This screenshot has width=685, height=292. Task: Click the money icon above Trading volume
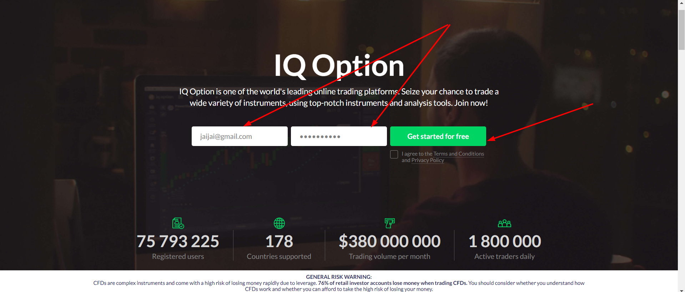click(389, 223)
